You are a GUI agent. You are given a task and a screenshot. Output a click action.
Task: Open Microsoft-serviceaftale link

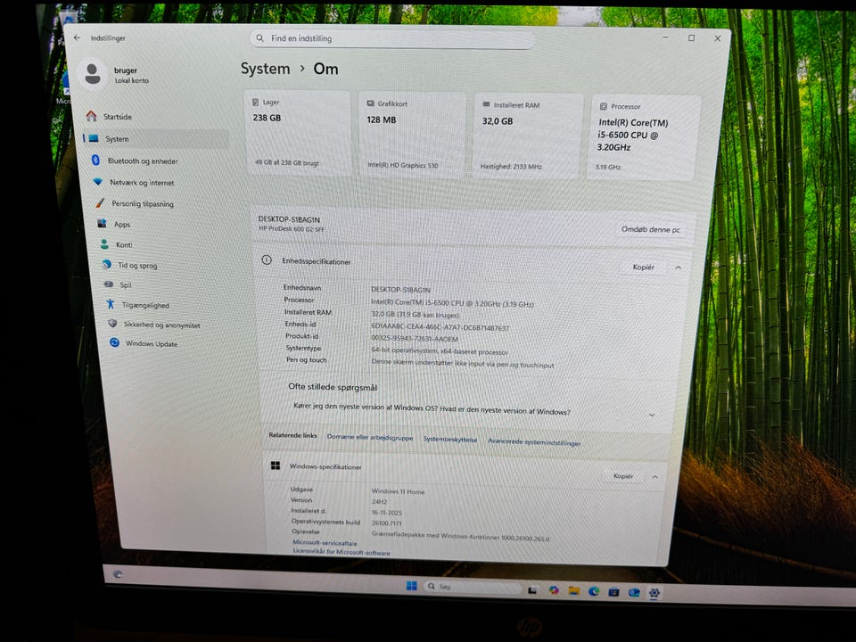coord(325,543)
